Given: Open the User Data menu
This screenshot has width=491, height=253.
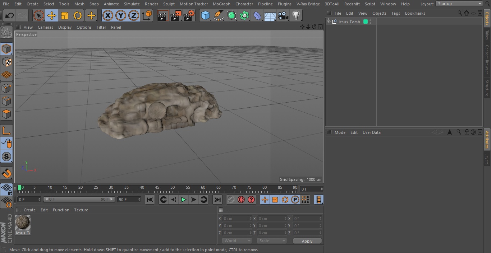Looking at the screenshot, I should 371,132.
